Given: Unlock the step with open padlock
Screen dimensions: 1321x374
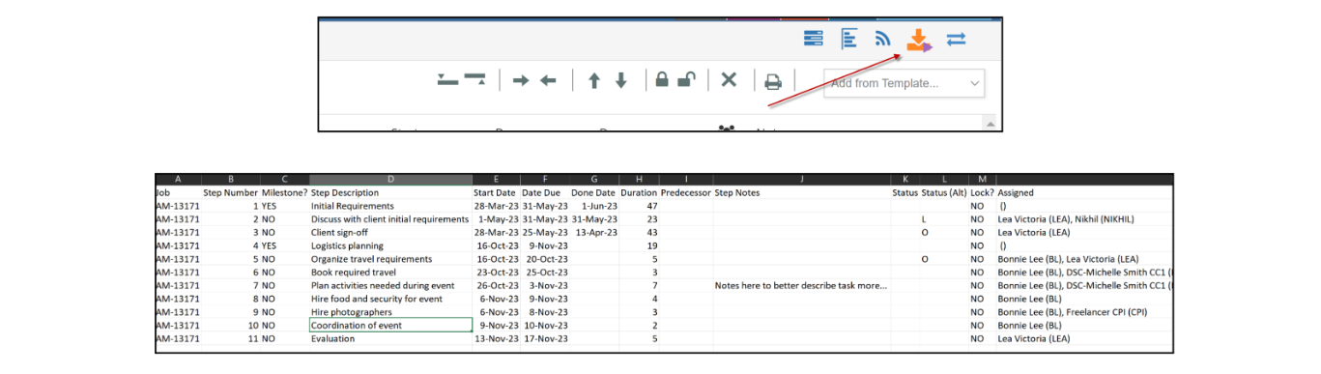Looking at the screenshot, I should coord(686,80).
